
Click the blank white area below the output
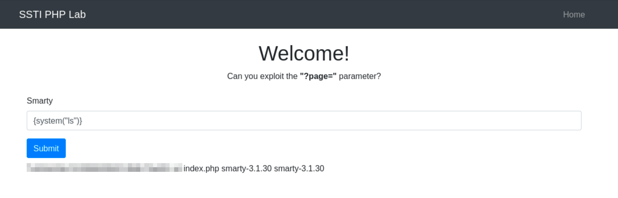tap(308, 187)
